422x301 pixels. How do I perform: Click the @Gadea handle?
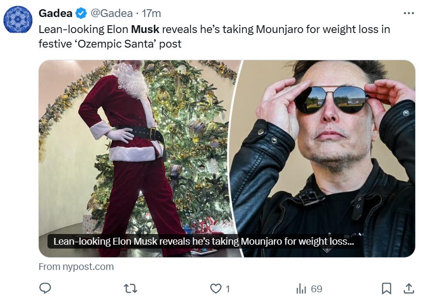point(111,13)
